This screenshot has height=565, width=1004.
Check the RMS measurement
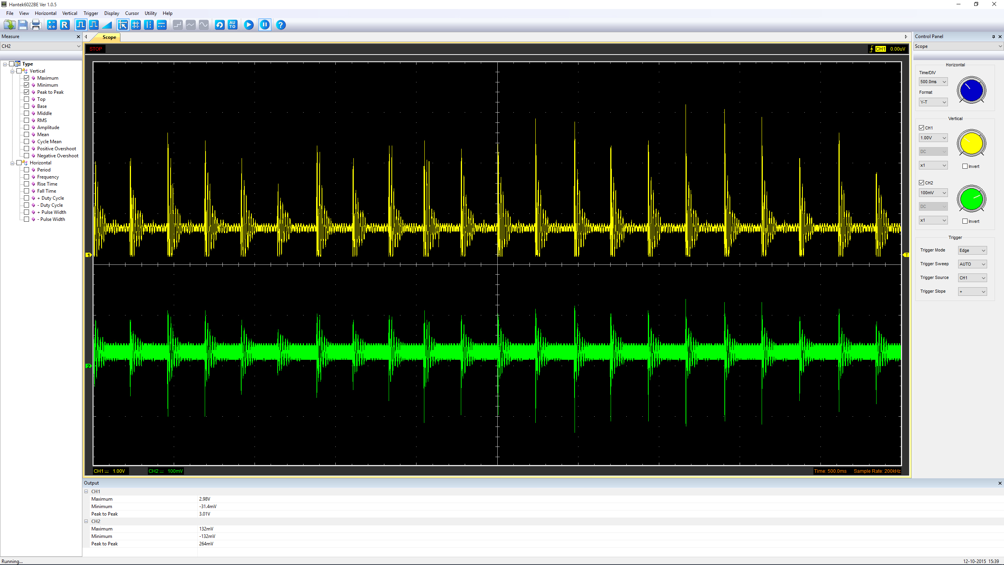point(27,120)
